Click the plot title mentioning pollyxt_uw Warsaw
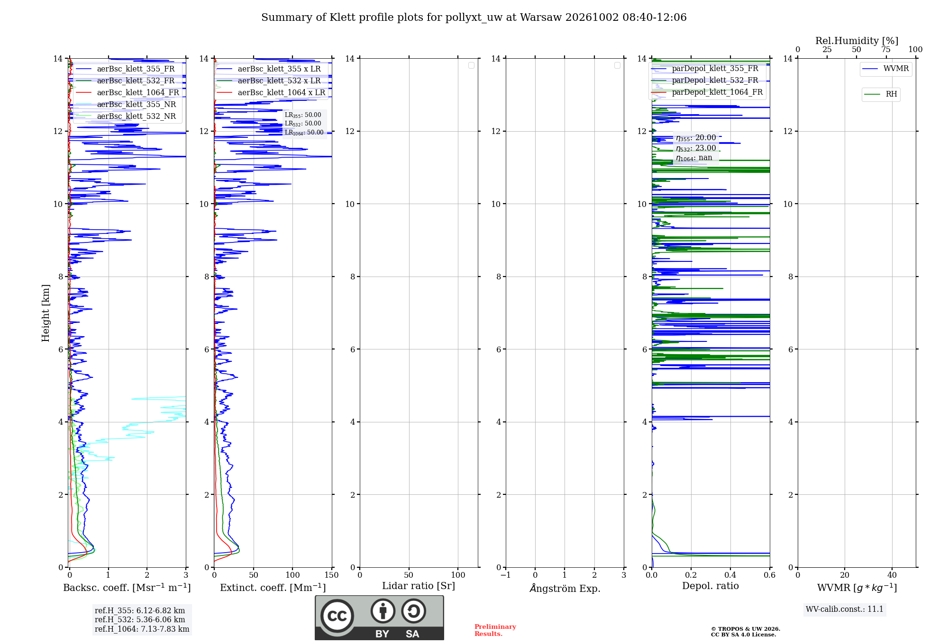Image resolution: width=948 pixels, height=644 pixels. 474,18
